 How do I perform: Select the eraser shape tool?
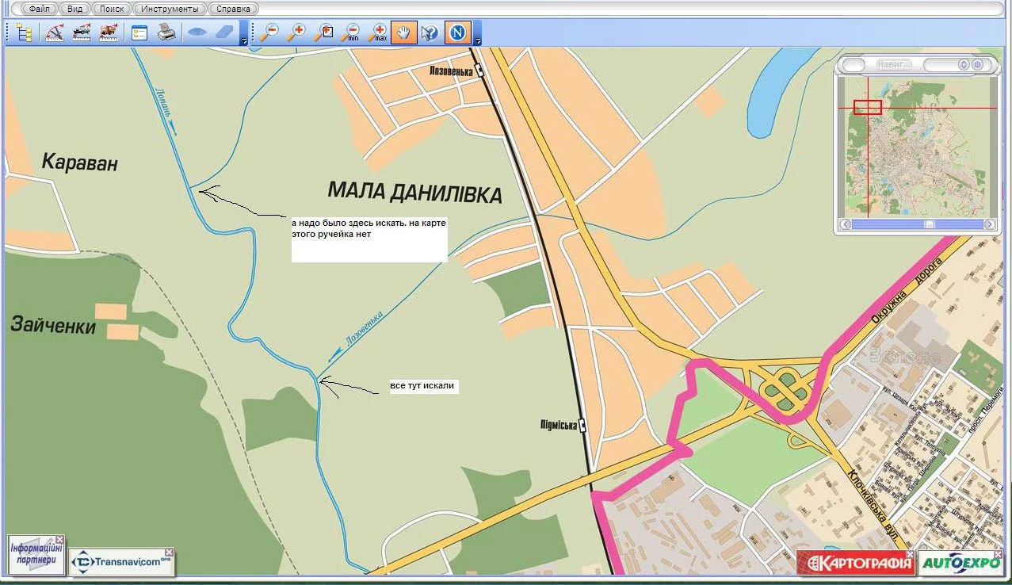(x=225, y=32)
